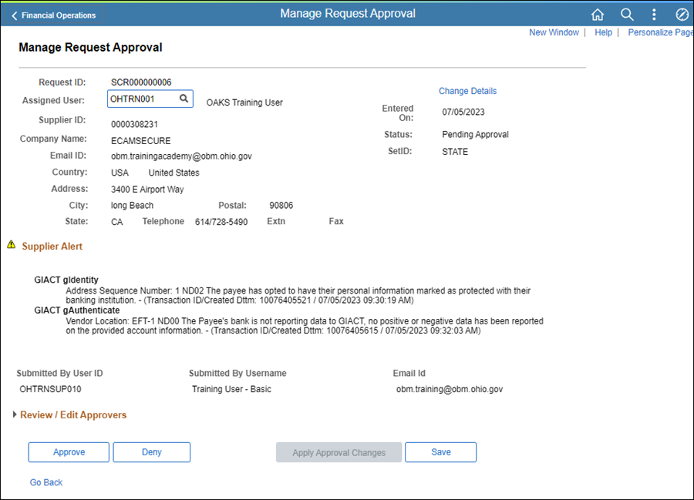Viewport: 694px width, 500px height.
Task: Expand Review / Edit Approvers section
Action: pos(15,415)
